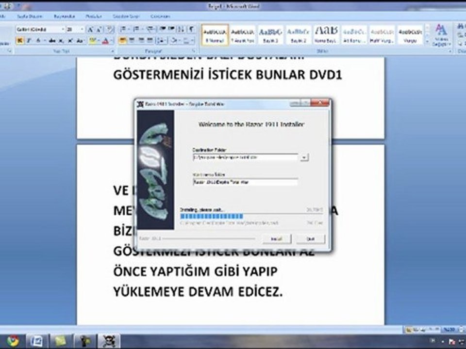Screen dimensions: 466x349
Task: Toggle justify text alignment
Action: pos(150,40)
